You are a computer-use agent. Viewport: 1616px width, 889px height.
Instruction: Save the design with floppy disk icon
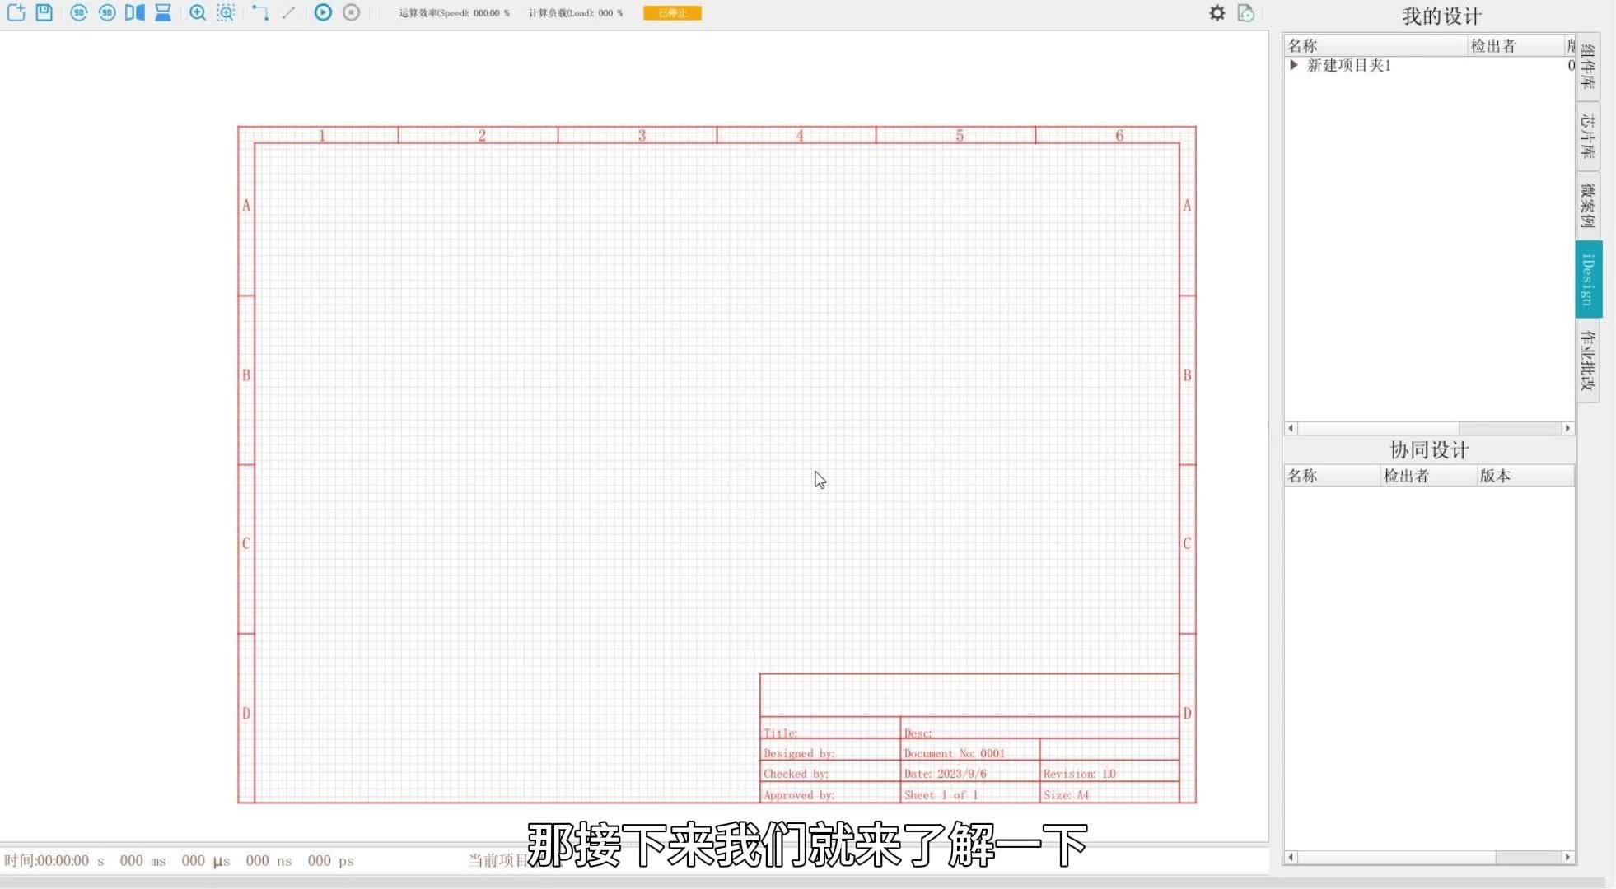coord(44,12)
